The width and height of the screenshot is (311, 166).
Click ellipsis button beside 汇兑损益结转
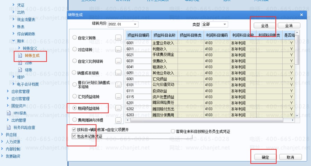[118, 97]
